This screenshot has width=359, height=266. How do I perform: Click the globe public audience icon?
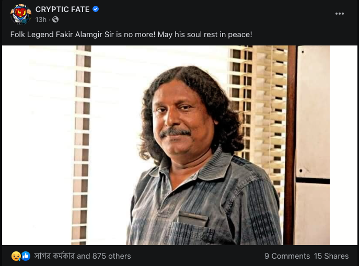point(55,20)
